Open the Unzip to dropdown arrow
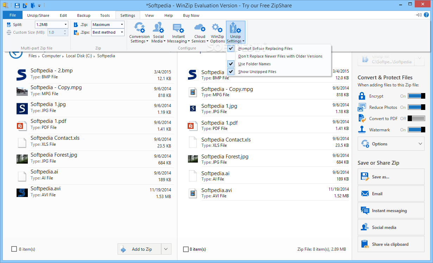The width and height of the screenshot is (433, 263). click(420, 59)
